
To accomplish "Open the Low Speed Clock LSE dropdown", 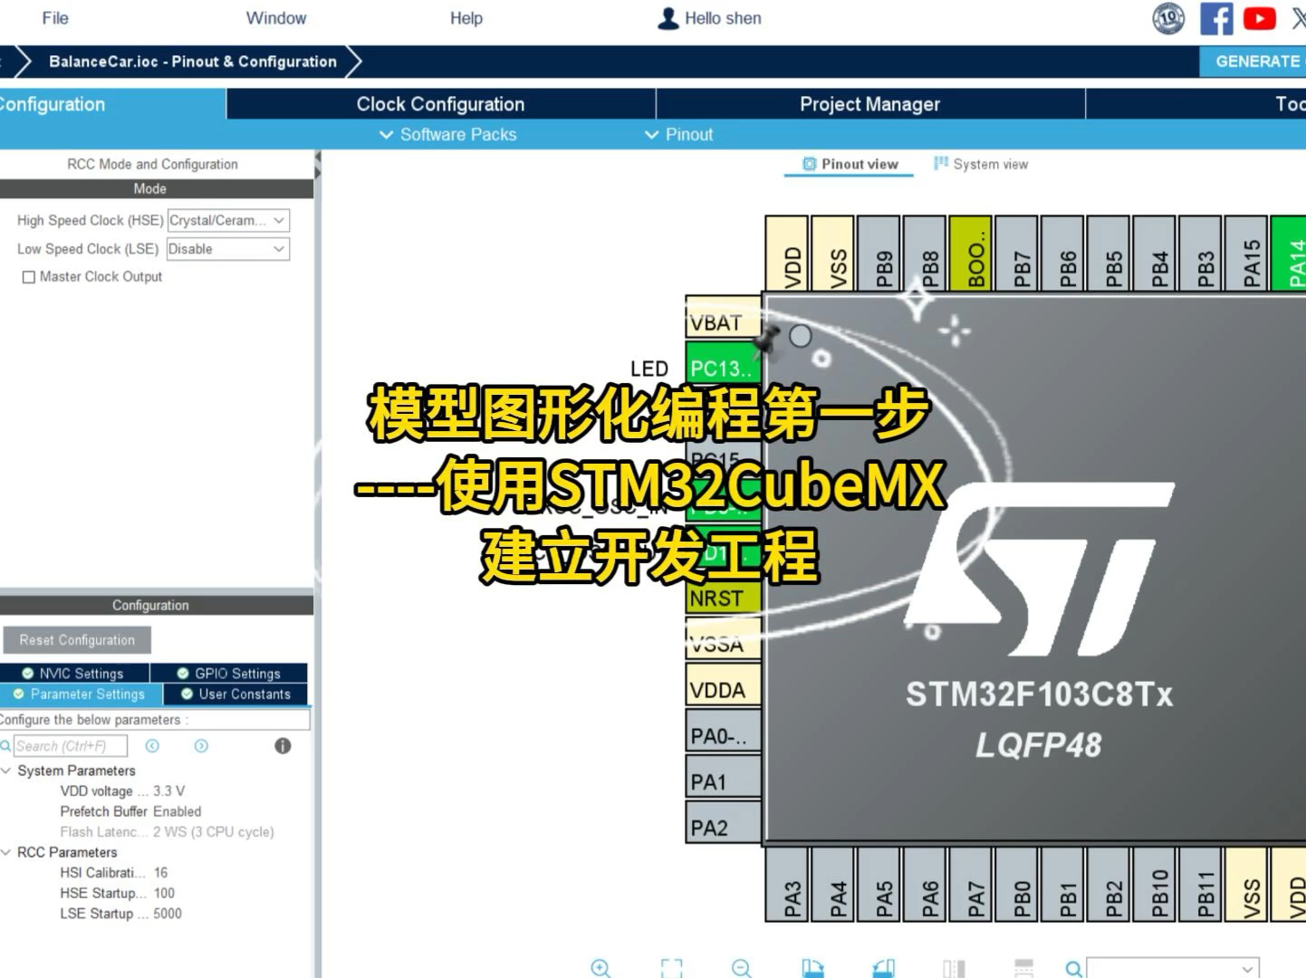I will (x=277, y=249).
